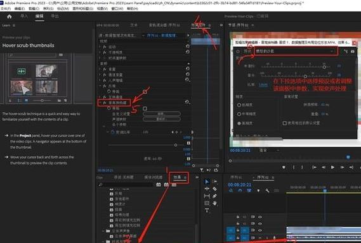Click the pitch ratio slider knob

(176, 145)
